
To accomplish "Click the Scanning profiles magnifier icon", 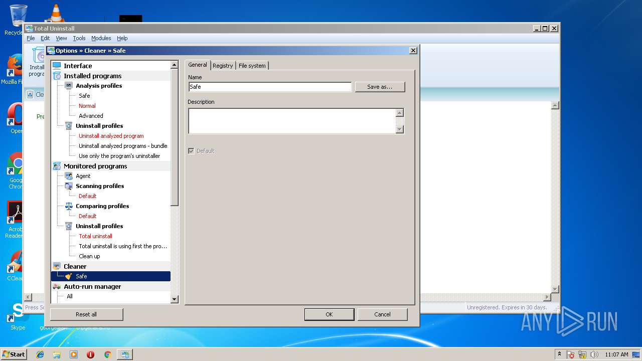I will click(x=69, y=186).
